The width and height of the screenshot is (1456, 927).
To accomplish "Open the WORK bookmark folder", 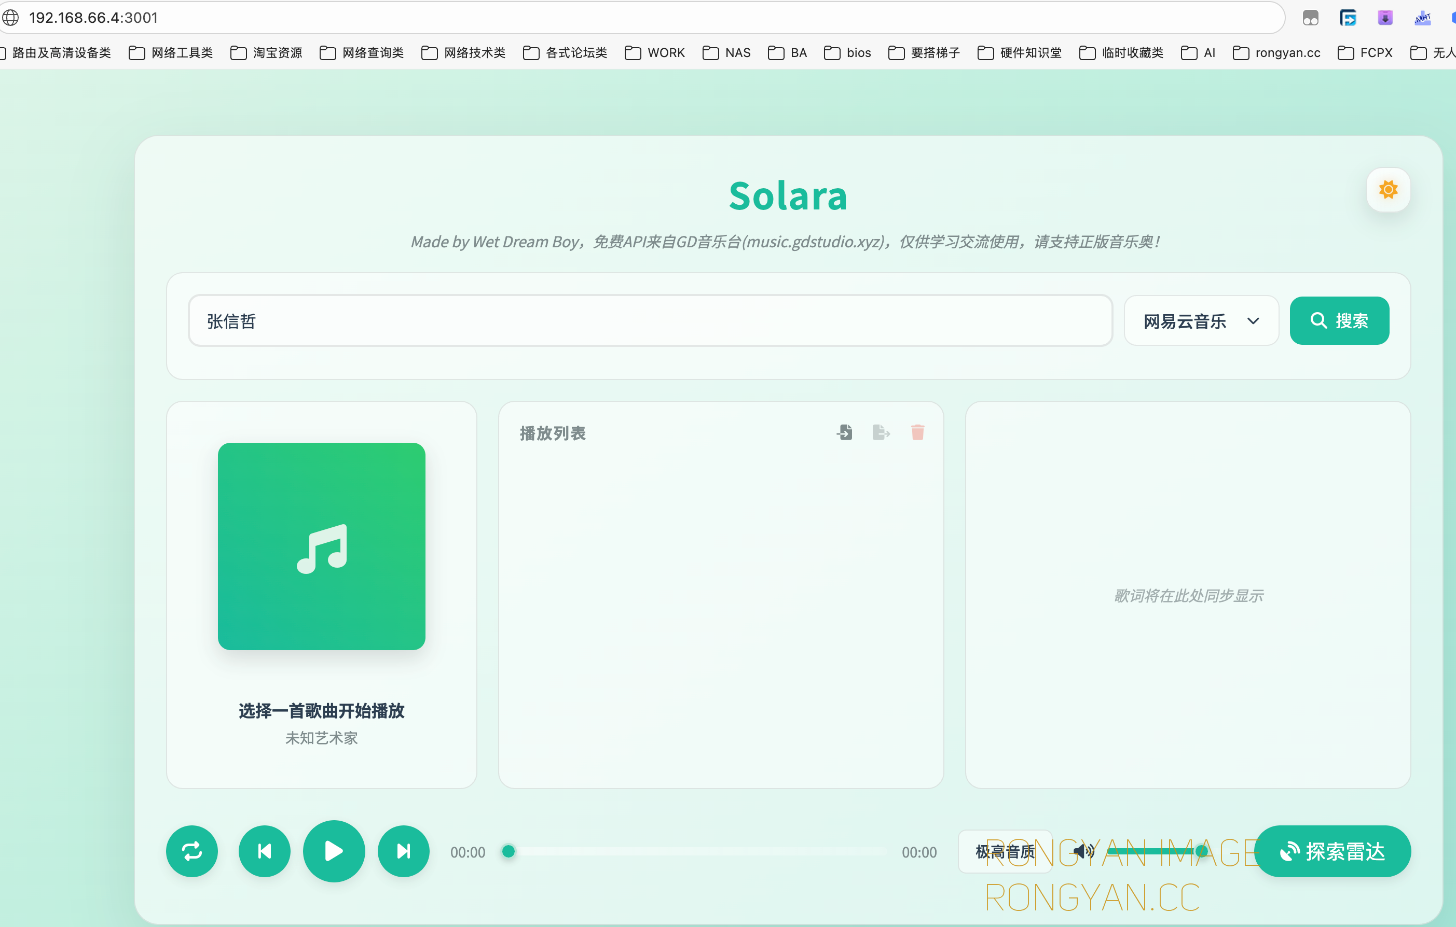I will pos(655,52).
